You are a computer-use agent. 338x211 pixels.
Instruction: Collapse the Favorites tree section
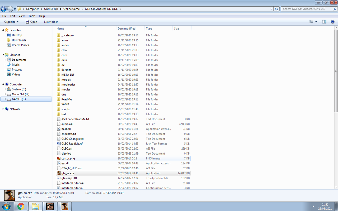point(3,30)
